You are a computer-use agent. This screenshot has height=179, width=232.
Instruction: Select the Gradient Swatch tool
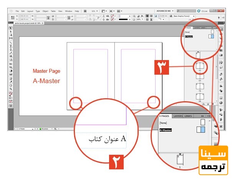click(11, 71)
